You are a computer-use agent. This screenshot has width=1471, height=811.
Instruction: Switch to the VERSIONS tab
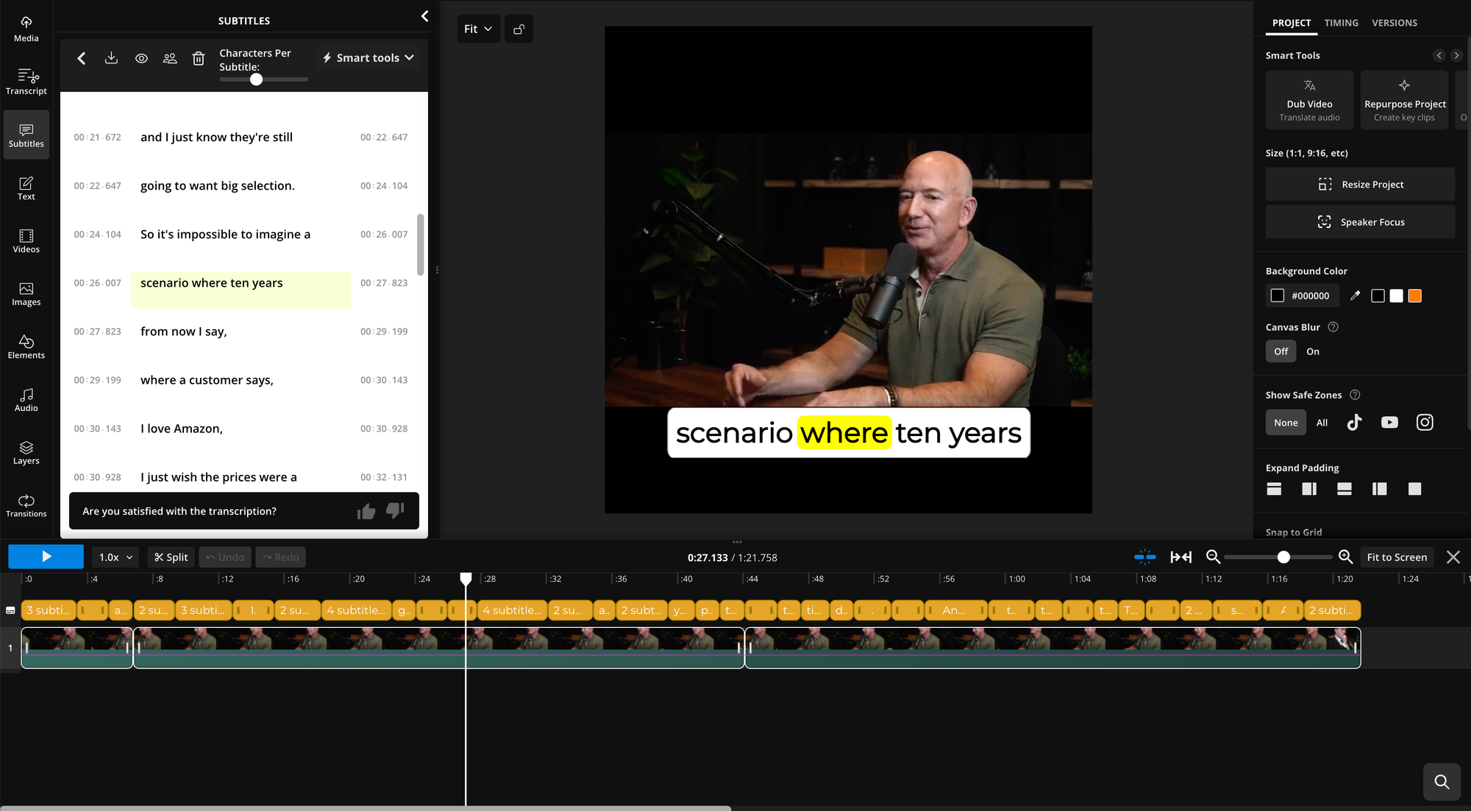coord(1394,23)
